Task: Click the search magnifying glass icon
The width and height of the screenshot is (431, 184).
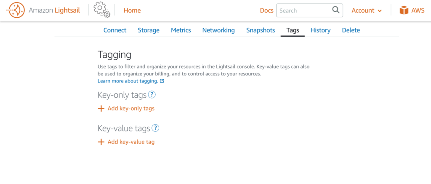Action: pos(335,10)
